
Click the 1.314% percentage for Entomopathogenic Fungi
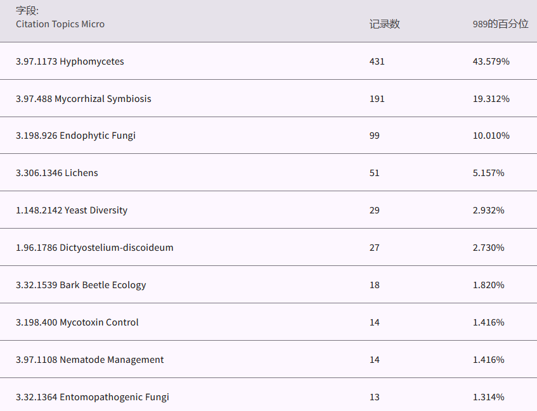coord(488,397)
